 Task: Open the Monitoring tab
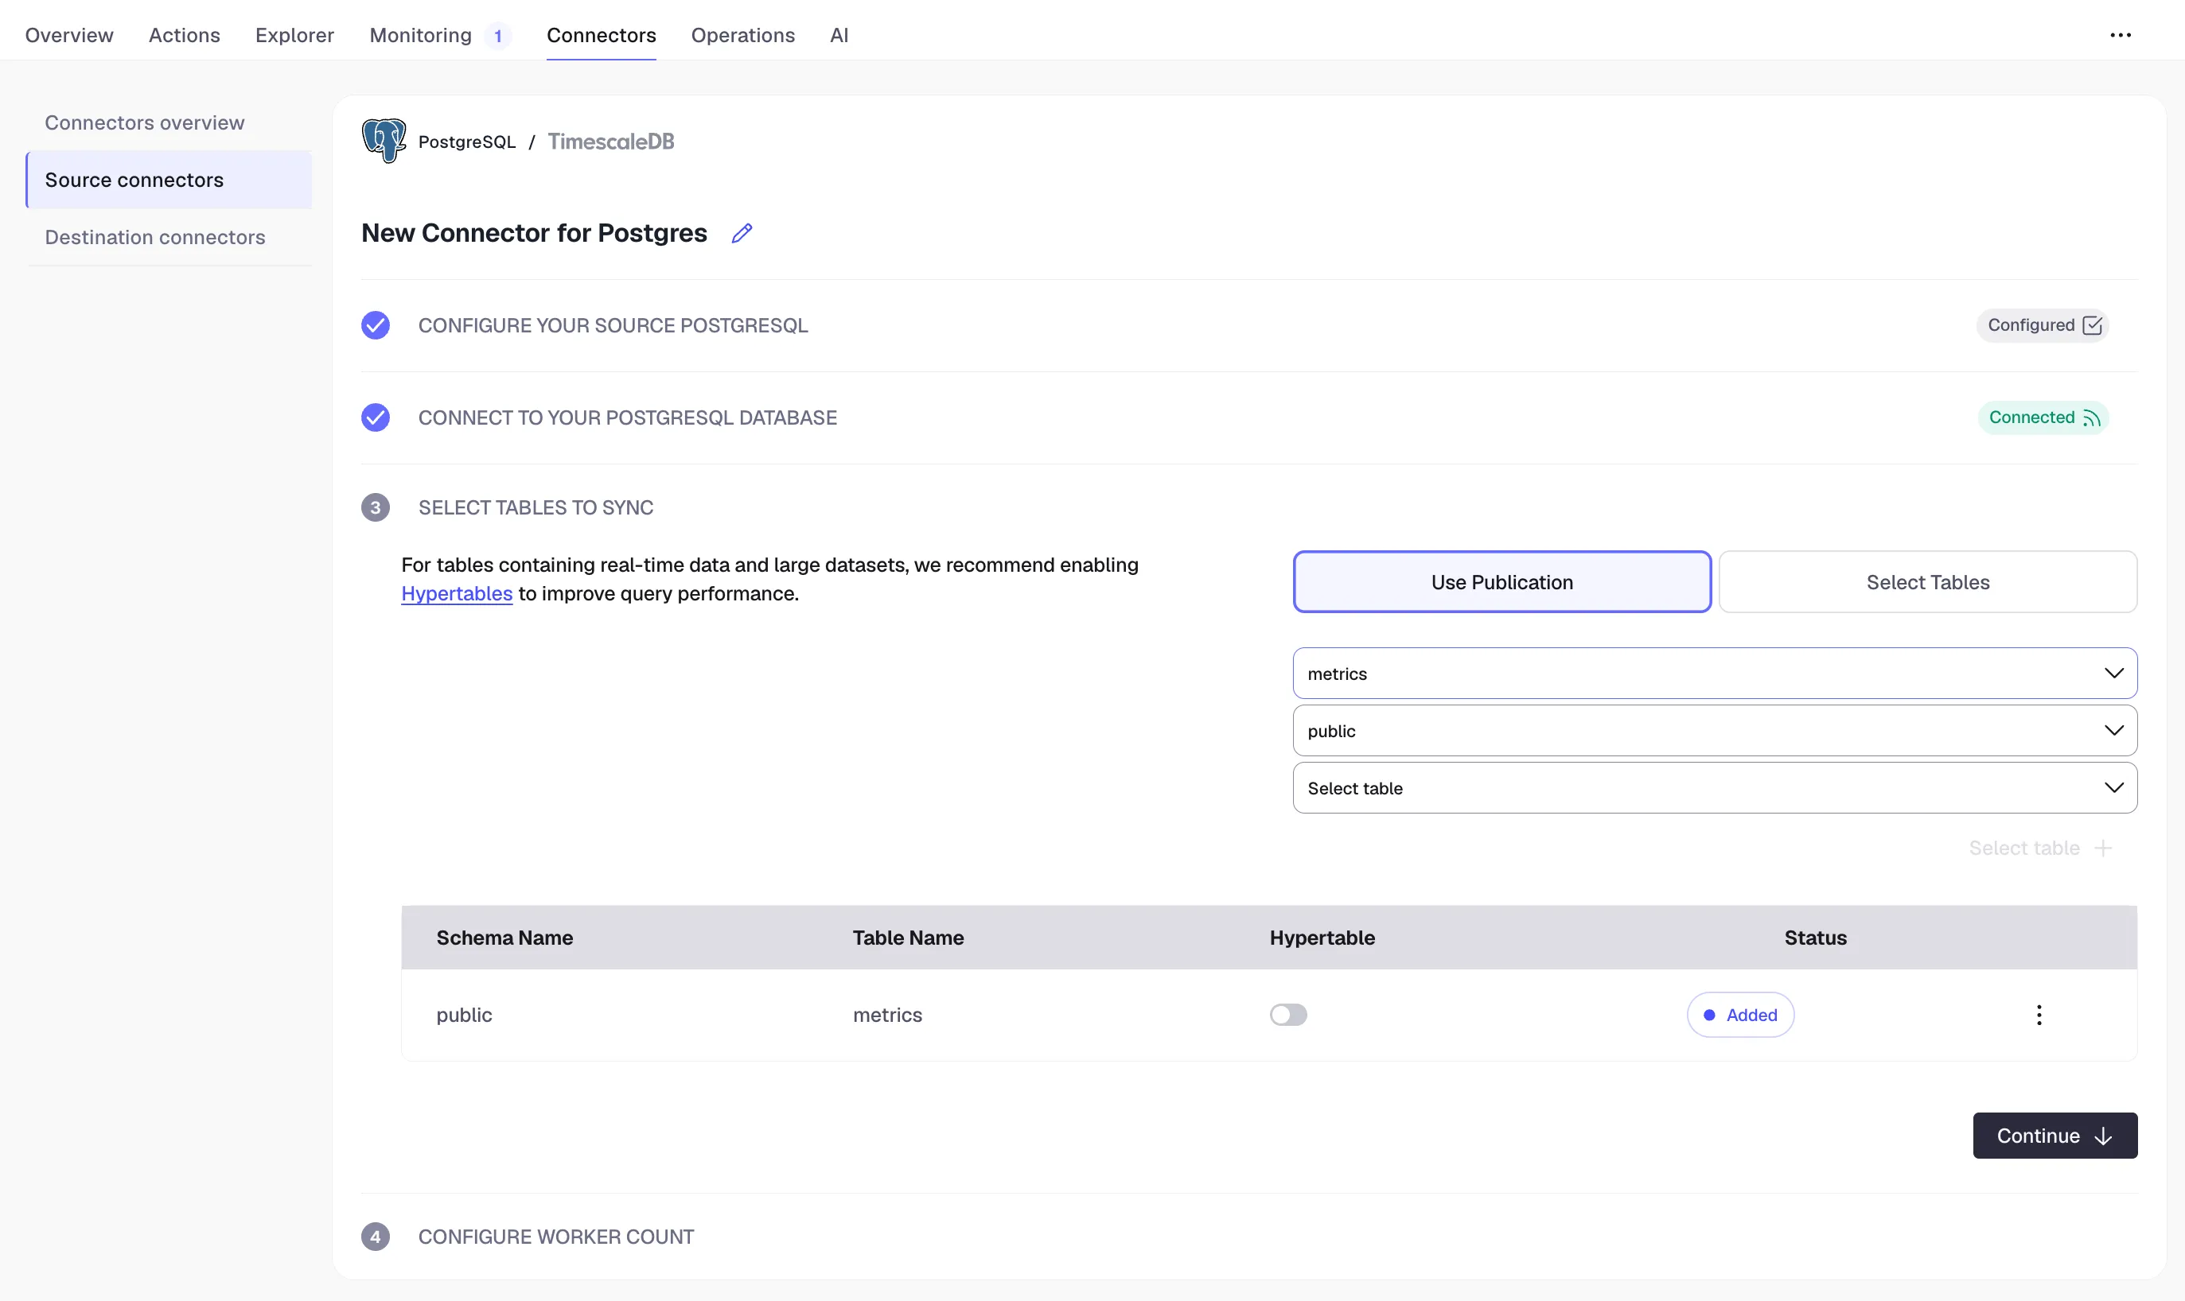coord(420,35)
